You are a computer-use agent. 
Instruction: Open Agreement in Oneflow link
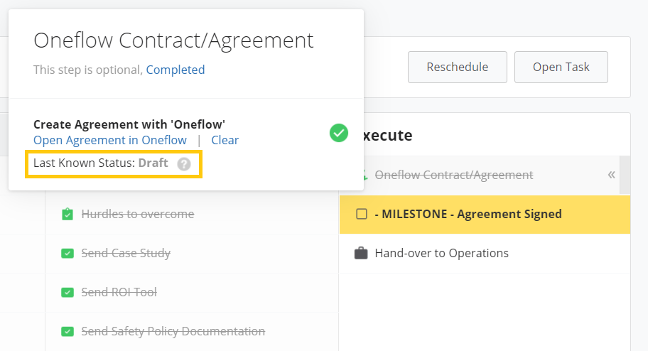click(x=110, y=140)
